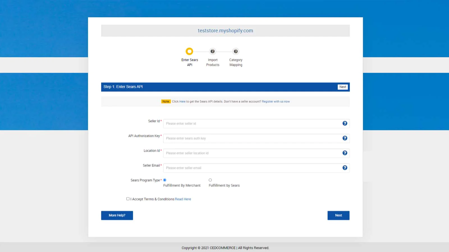Viewport: 449px width, 252px height.
Task: Focus the Seller Email input field
Action: click(256, 168)
